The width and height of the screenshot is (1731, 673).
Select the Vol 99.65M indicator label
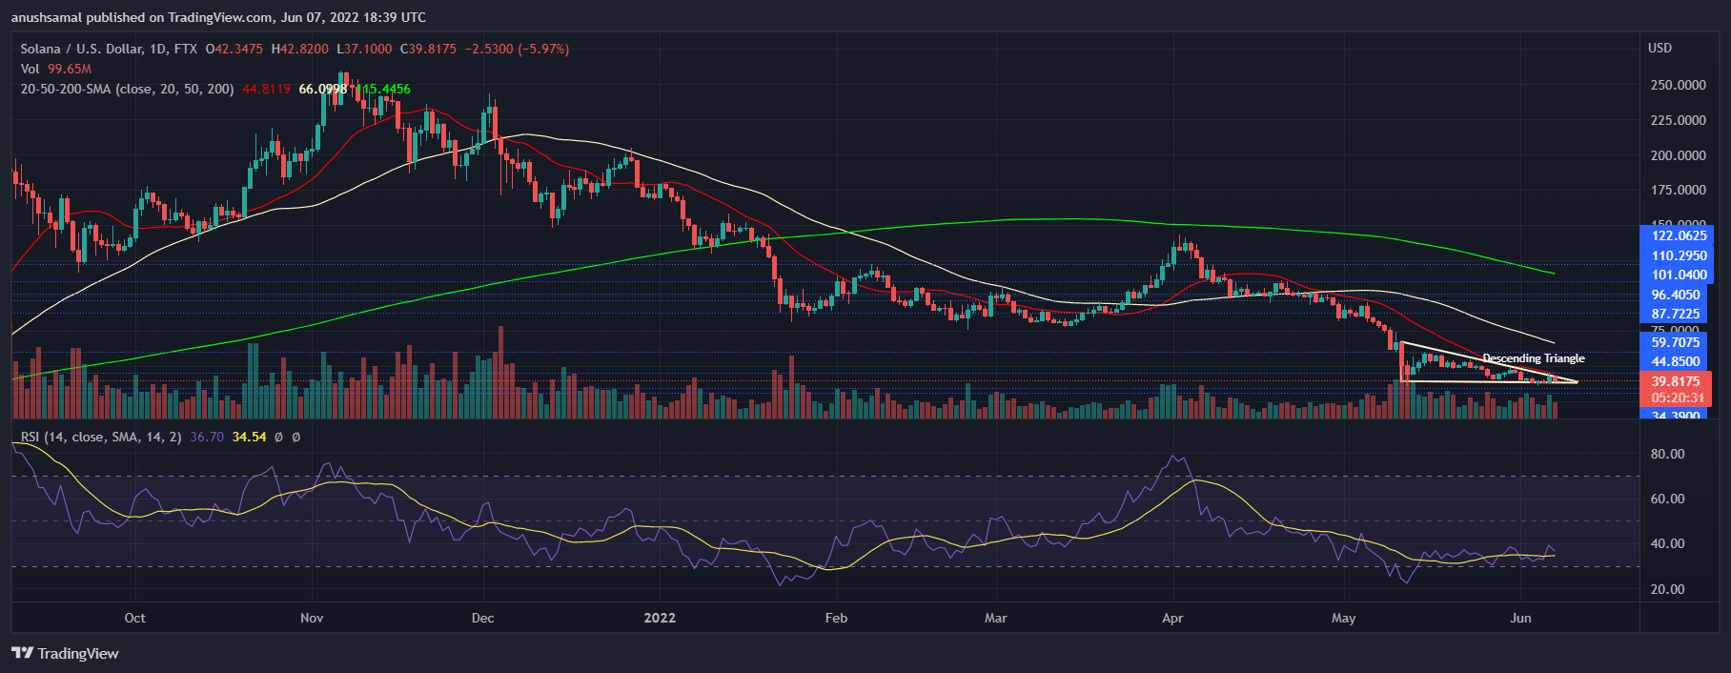pyautogui.click(x=56, y=69)
